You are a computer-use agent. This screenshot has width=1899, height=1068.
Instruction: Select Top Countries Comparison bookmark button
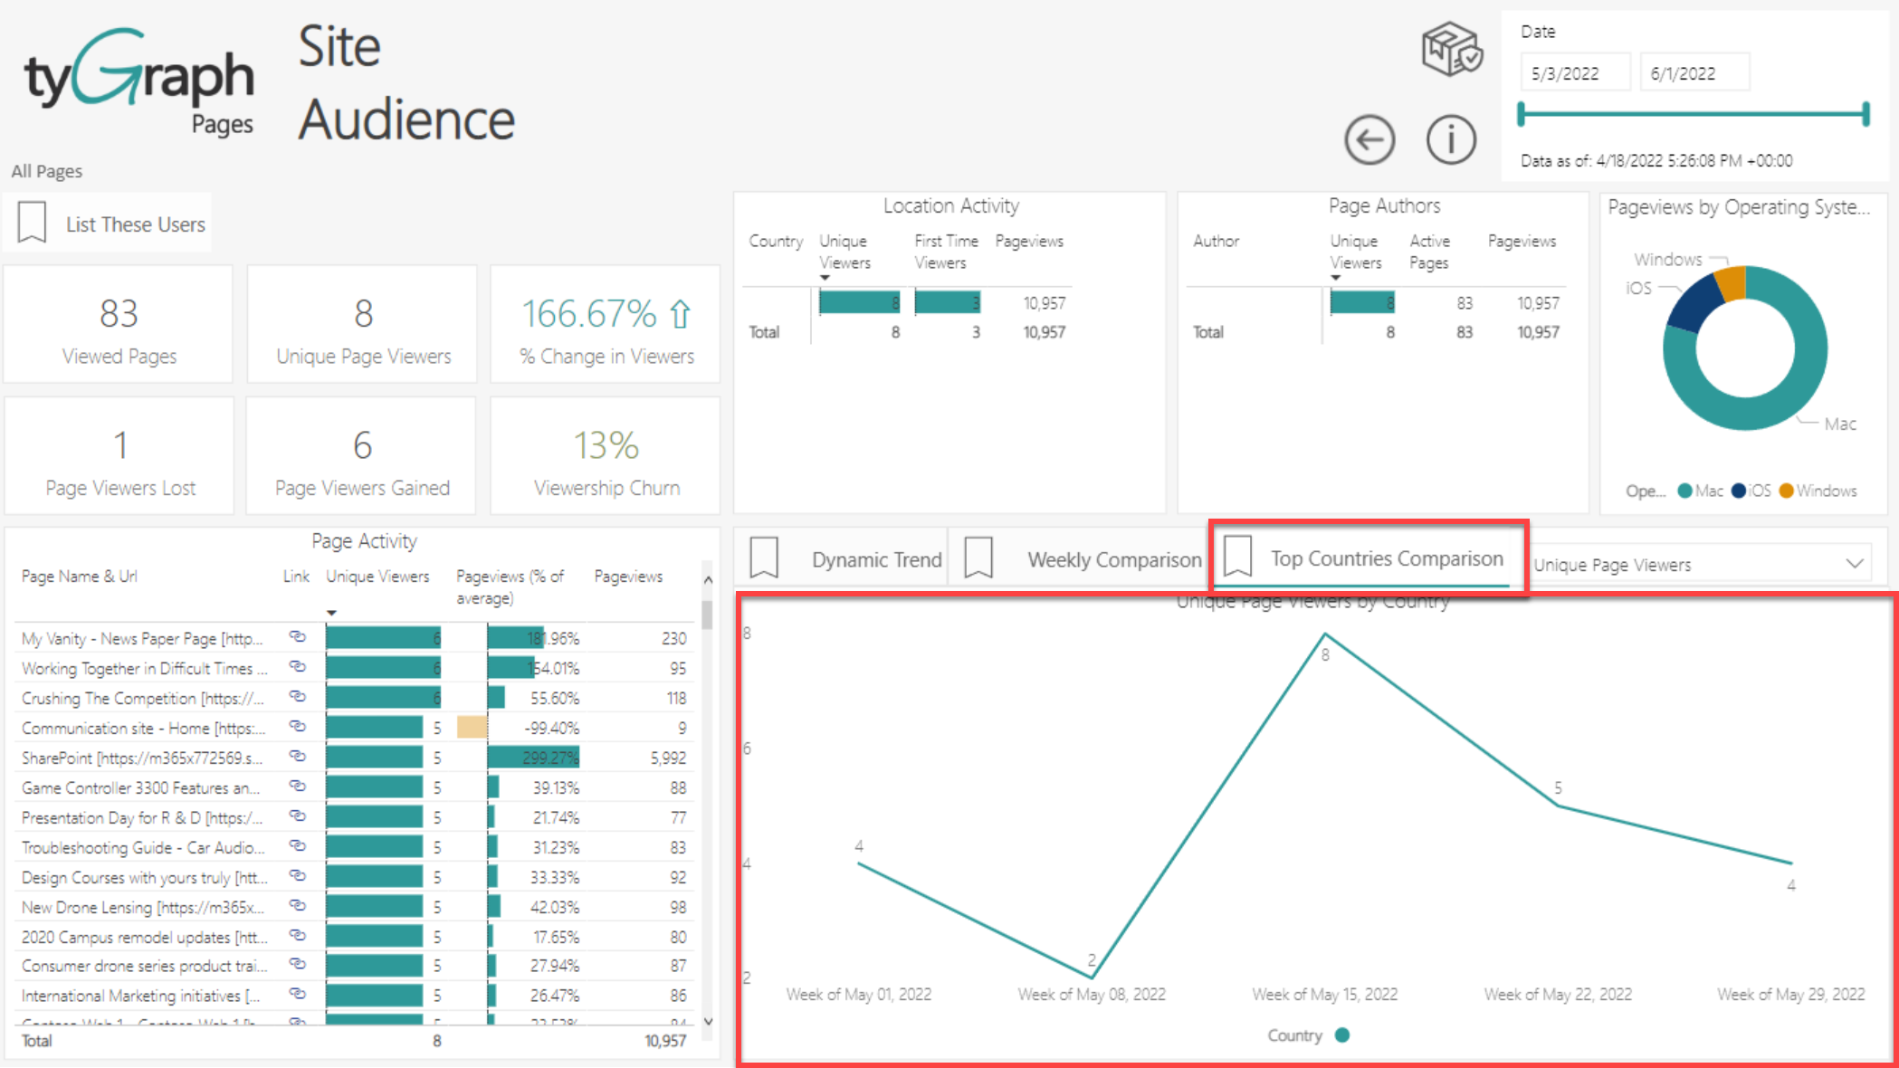coord(1385,558)
